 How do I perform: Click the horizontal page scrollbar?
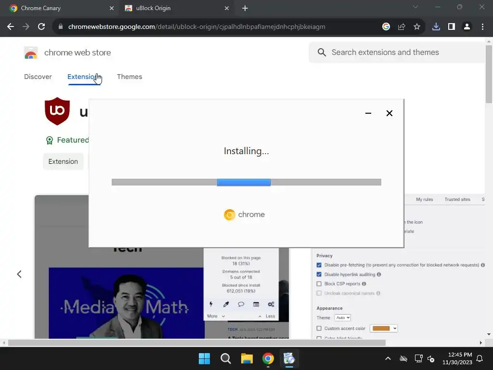click(197, 343)
